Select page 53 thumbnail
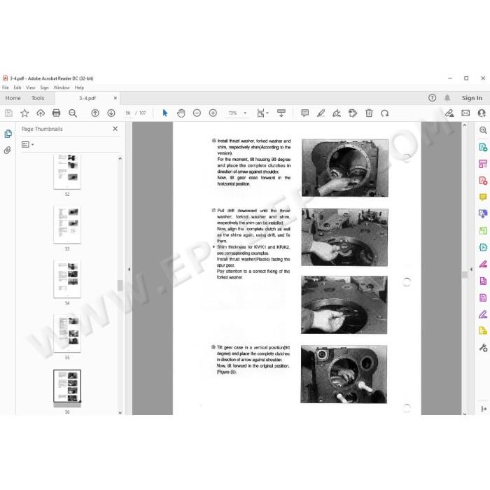 click(x=67, y=225)
